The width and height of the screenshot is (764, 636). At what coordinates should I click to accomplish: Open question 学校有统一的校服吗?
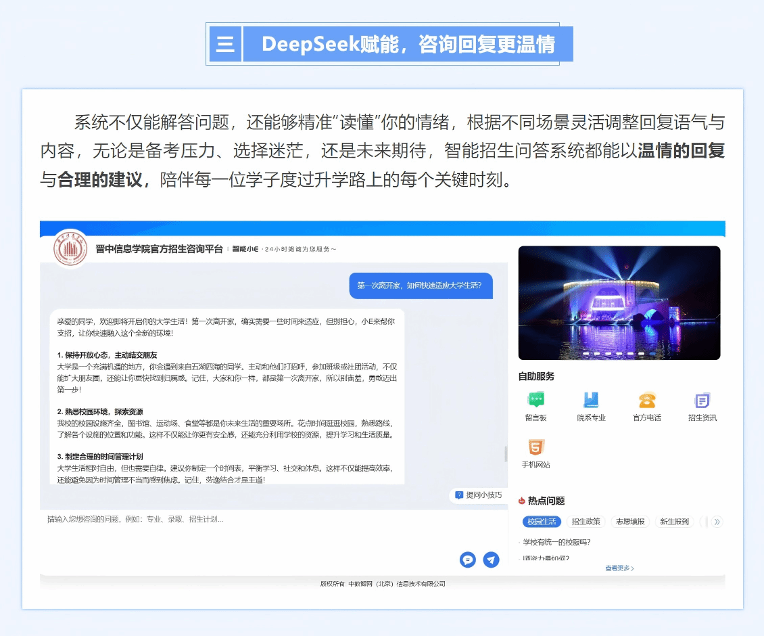coord(556,543)
